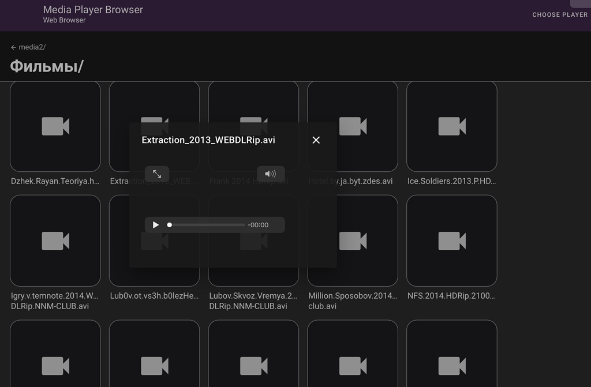Click the seek bar to jump ahead
Screen dimensions: 591x387
(x=219, y=224)
